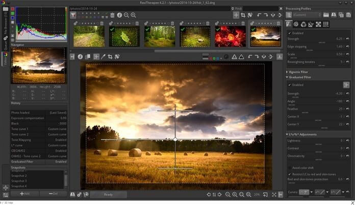Toggle Avoid color shift checkbox

point(290,168)
